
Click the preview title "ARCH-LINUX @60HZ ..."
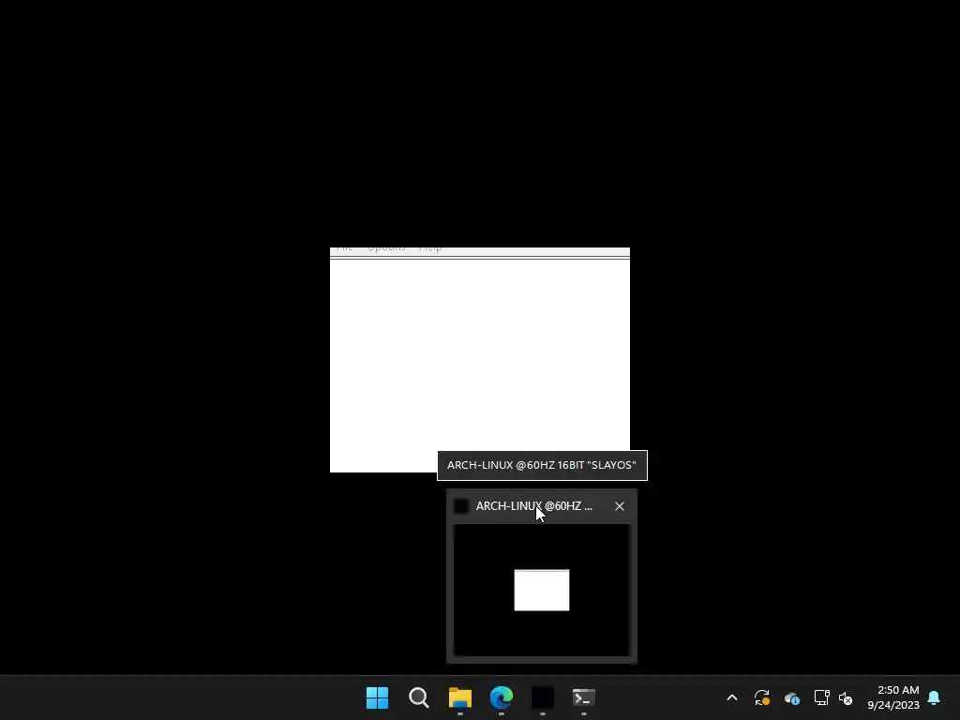[x=533, y=505]
